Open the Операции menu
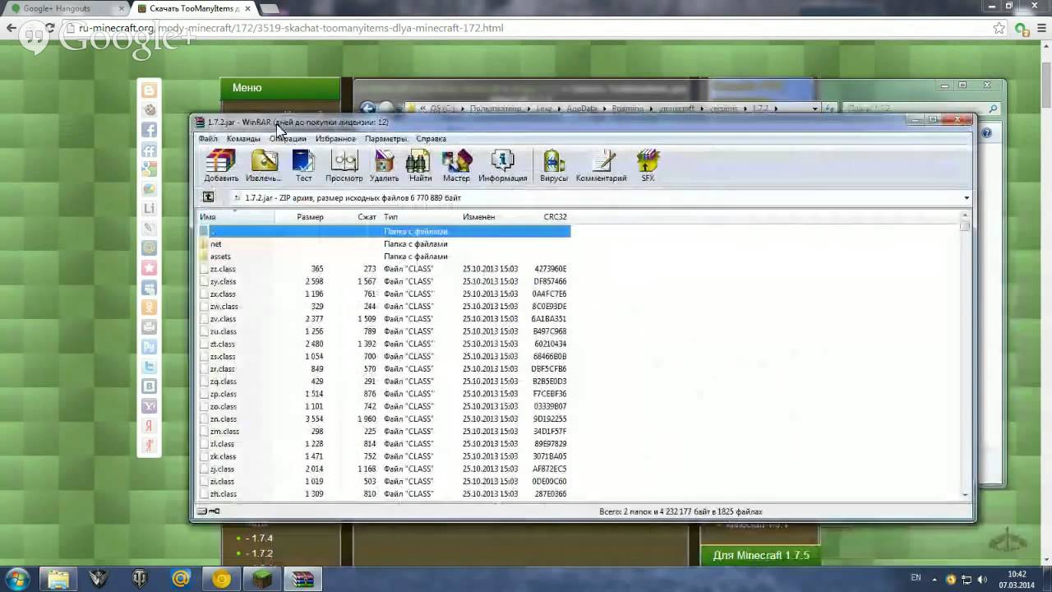1052x592 pixels. pyautogui.click(x=288, y=139)
